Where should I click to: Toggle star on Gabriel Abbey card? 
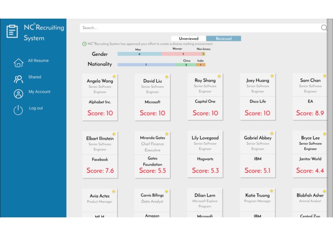click(272, 133)
